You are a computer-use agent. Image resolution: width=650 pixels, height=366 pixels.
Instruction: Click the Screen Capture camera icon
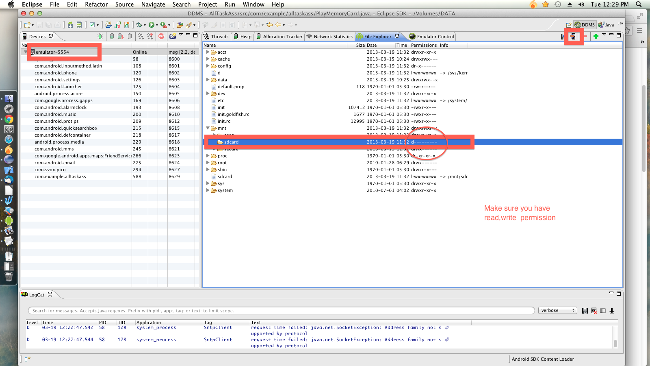(173, 36)
